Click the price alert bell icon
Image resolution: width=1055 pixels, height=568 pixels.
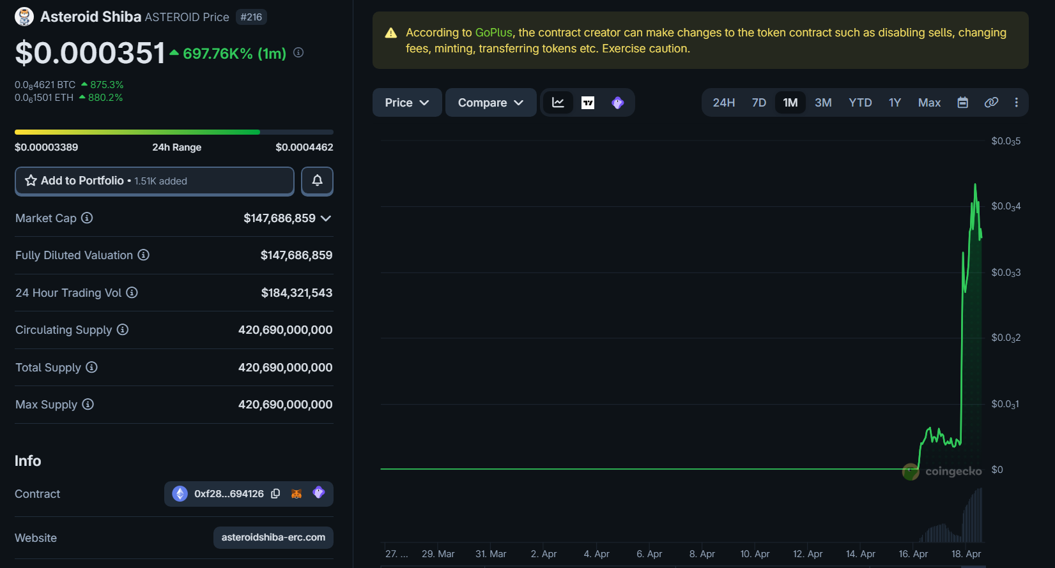click(317, 181)
